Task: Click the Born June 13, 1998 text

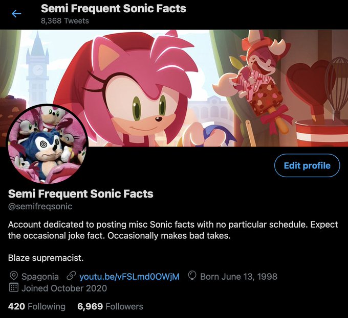Action: point(239,277)
